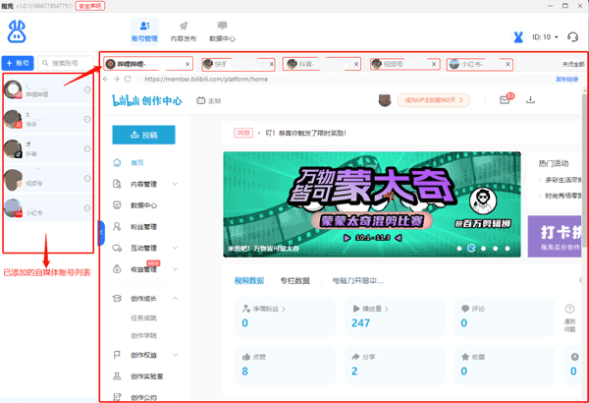This screenshot has width=589, height=403.
Task: Click the circle icon on 快手 account row
Action: tap(87, 119)
